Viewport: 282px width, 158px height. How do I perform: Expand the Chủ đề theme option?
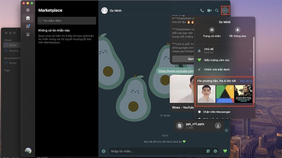[225, 51]
